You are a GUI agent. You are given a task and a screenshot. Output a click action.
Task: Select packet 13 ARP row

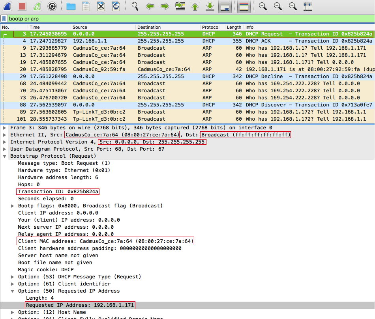[x=187, y=55]
